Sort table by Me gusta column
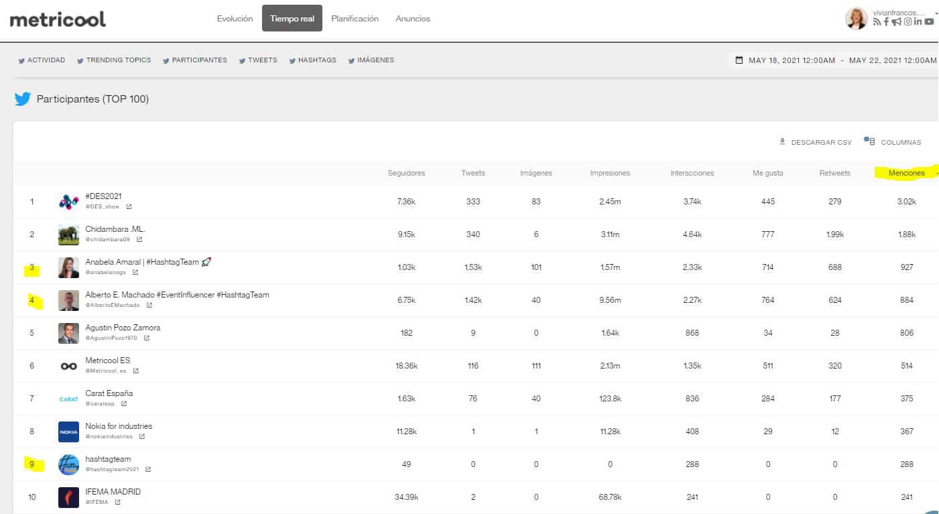939x514 pixels. (x=768, y=173)
